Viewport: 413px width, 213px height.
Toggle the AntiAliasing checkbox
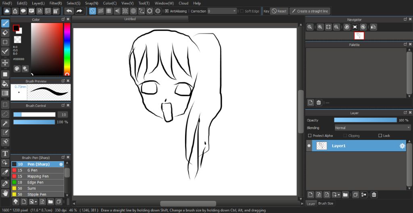pos(167,11)
